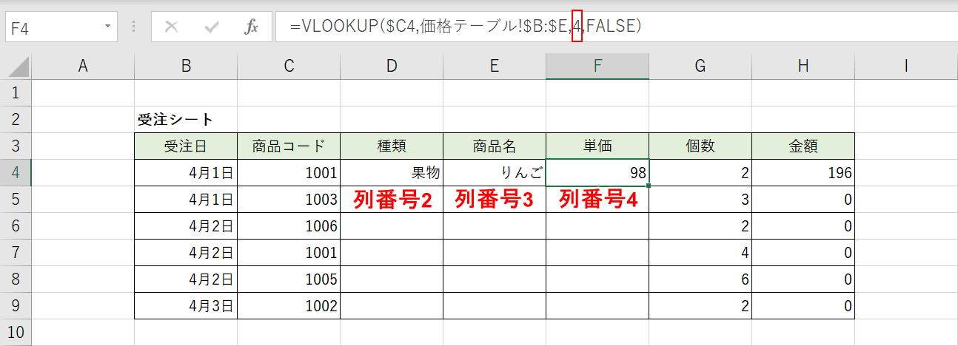Select row 4 header
This screenshot has height=346, width=958.
pyautogui.click(x=16, y=173)
